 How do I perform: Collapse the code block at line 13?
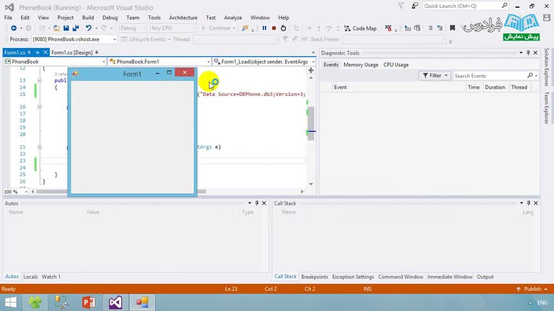point(40,80)
